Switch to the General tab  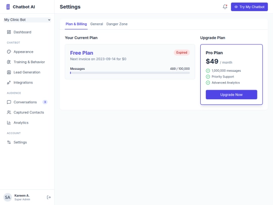pos(97,24)
